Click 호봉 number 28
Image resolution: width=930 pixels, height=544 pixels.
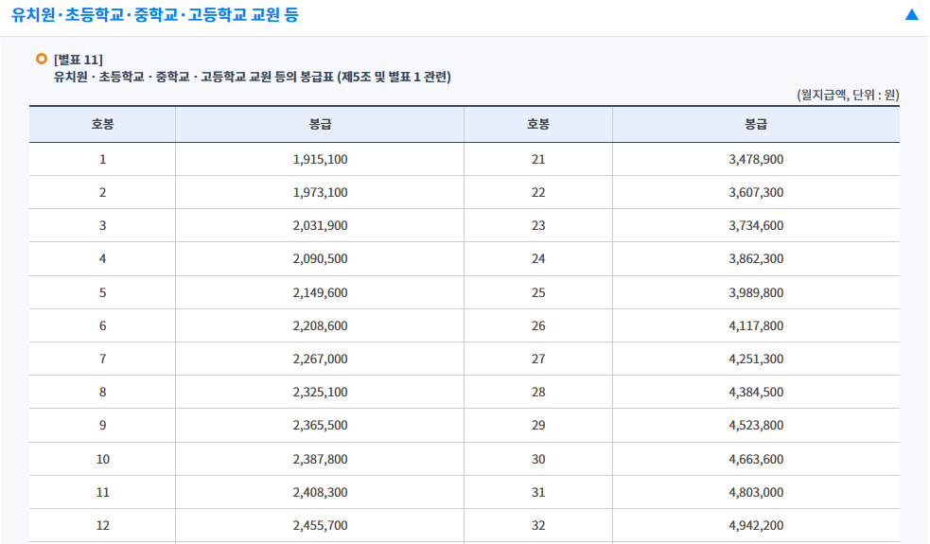click(x=538, y=392)
